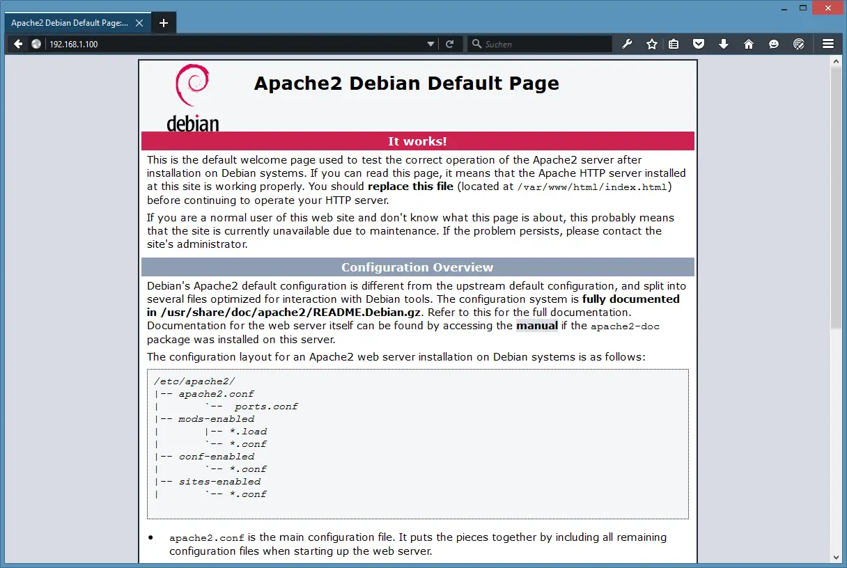
Task: Click the globe add-on icon beside menu
Action: click(799, 44)
